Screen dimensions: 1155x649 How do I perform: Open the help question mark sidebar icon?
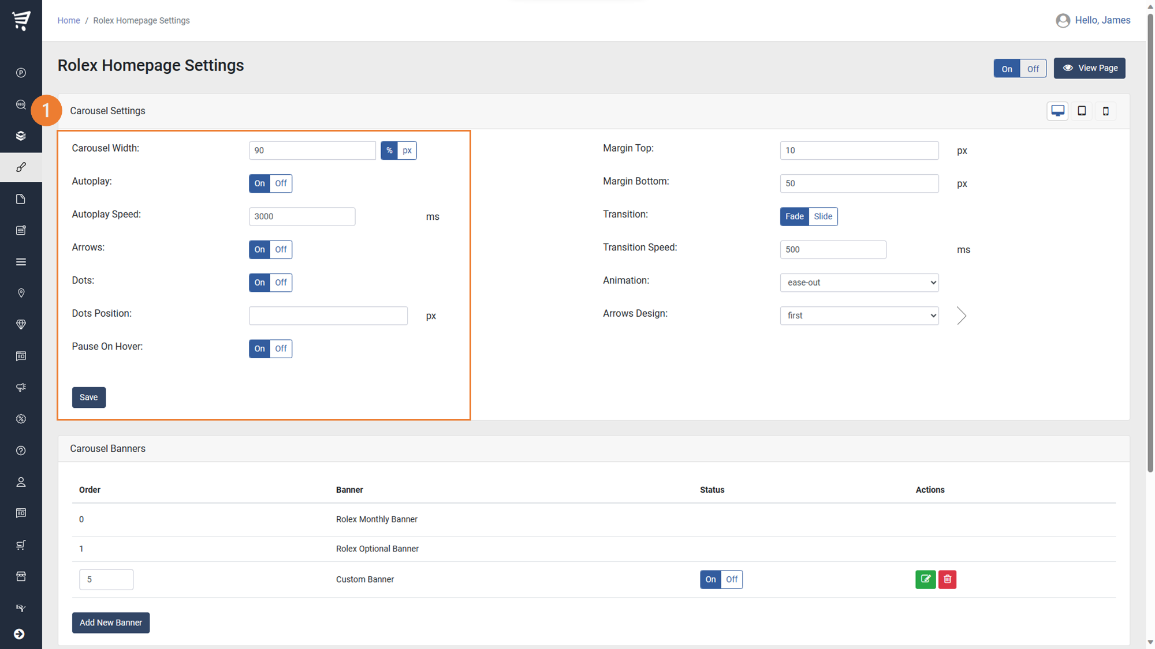click(x=21, y=451)
